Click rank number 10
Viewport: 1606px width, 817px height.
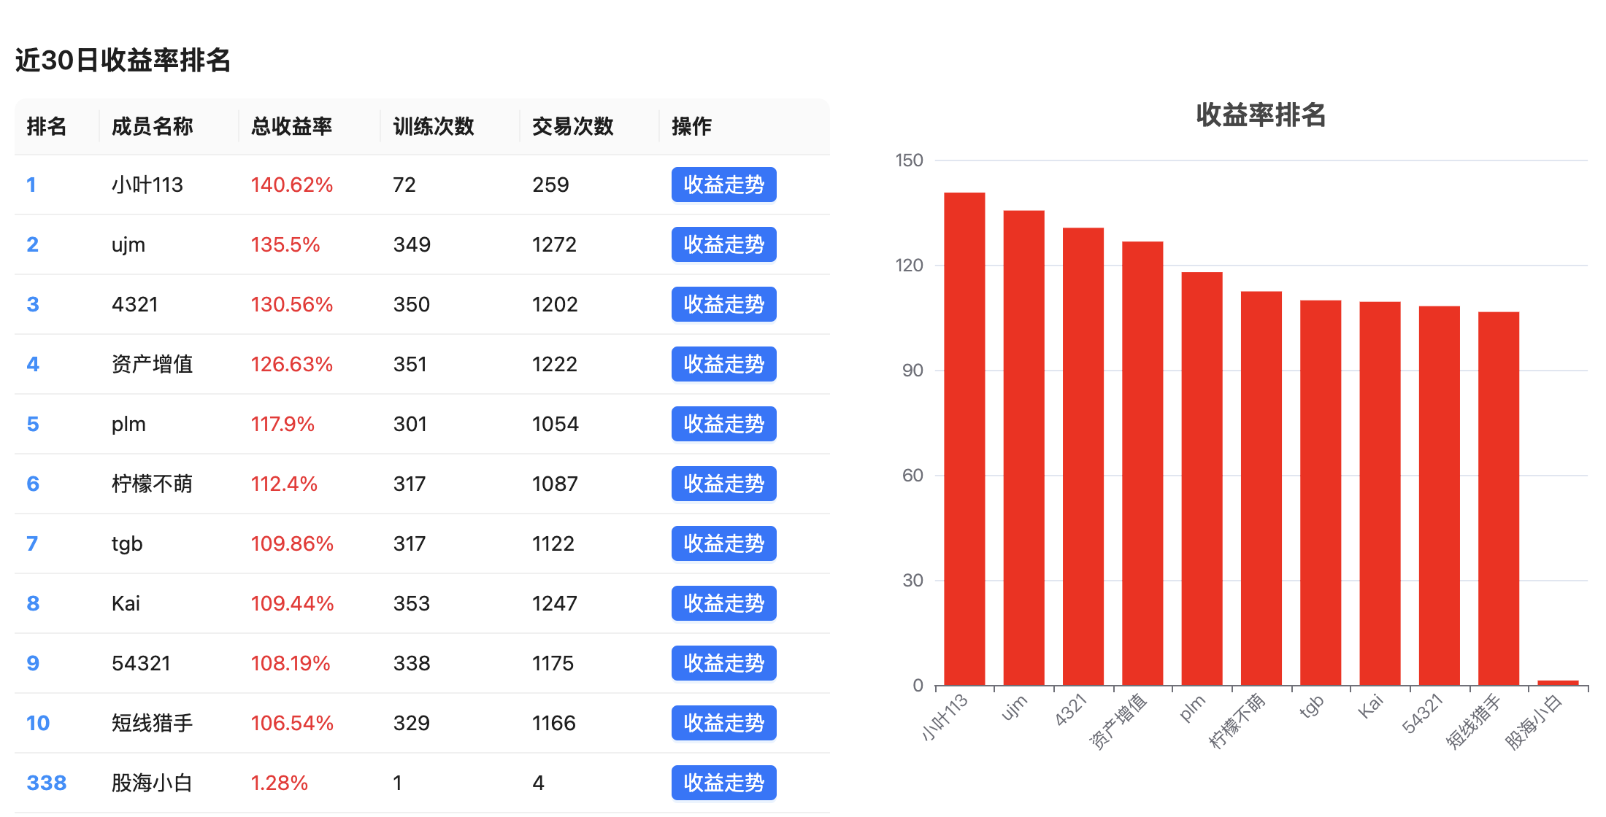pos(38,723)
